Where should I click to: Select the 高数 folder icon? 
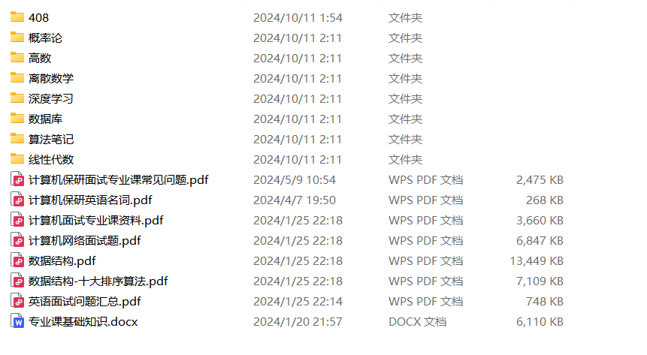click(17, 57)
